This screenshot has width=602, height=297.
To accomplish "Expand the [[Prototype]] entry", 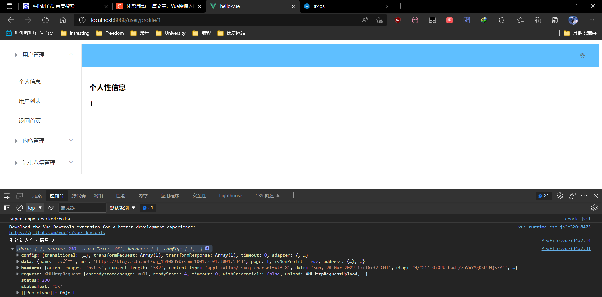I will click(x=18, y=293).
